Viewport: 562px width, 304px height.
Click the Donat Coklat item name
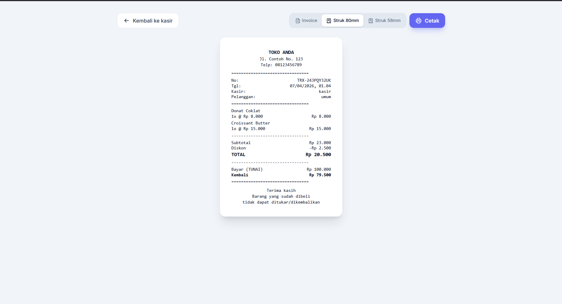tap(246, 111)
